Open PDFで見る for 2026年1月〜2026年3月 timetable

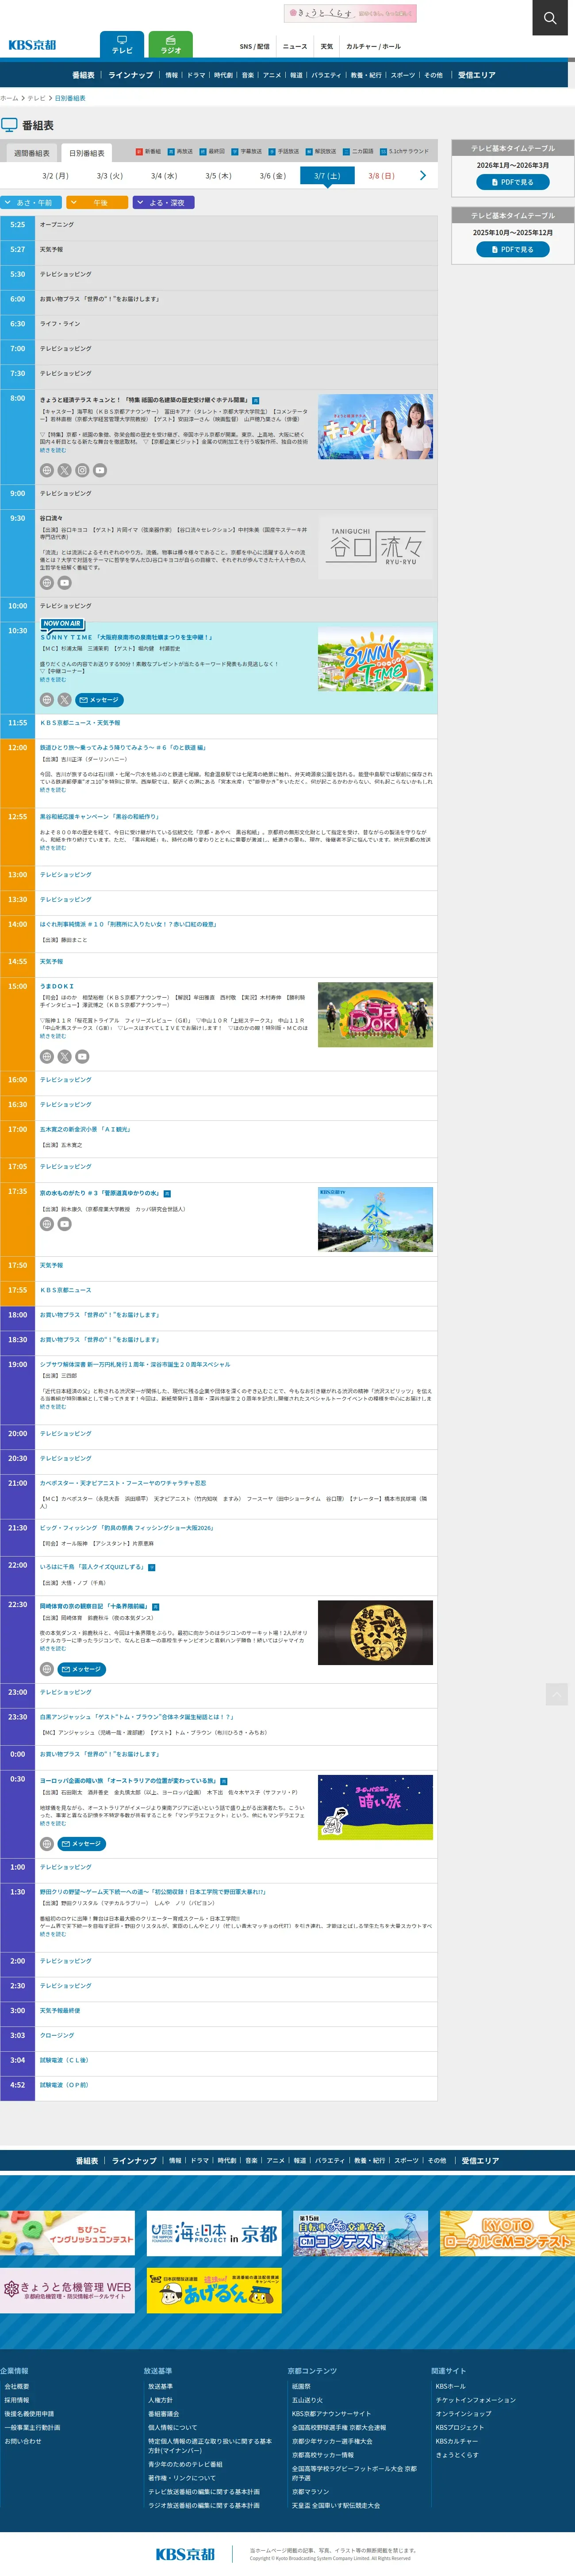point(513,182)
